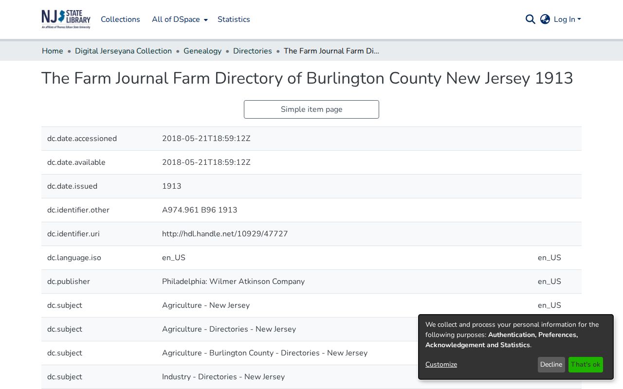
Task: Click the dc.date.available field label
Action: coord(76,162)
